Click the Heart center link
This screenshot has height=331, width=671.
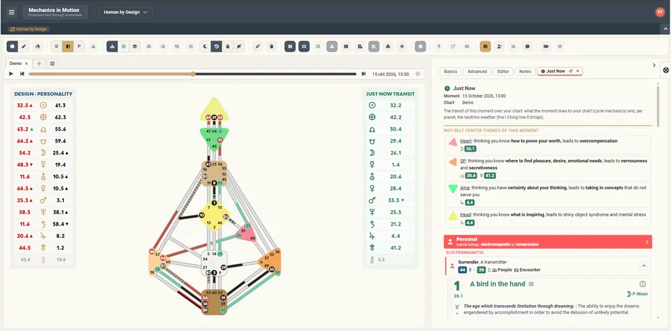click(466, 140)
